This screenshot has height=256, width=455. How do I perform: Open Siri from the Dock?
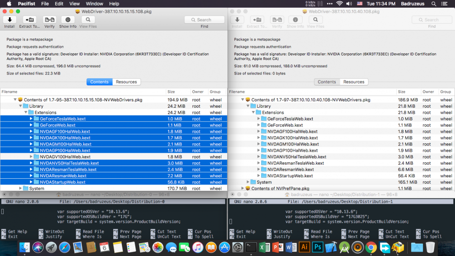point(38,247)
